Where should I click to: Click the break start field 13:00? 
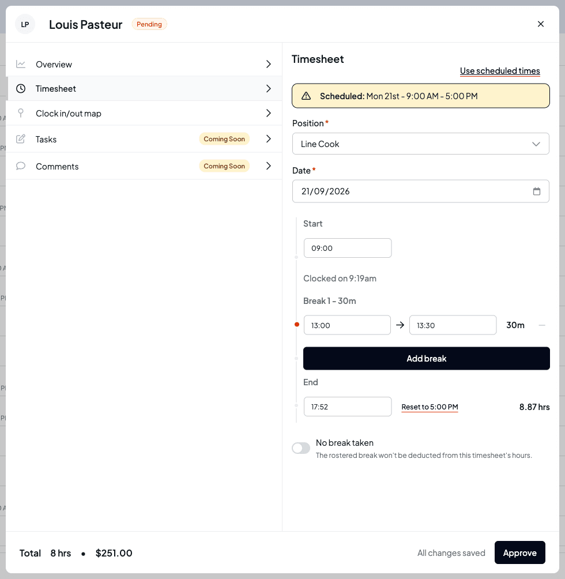pyautogui.click(x=347, y=325)
